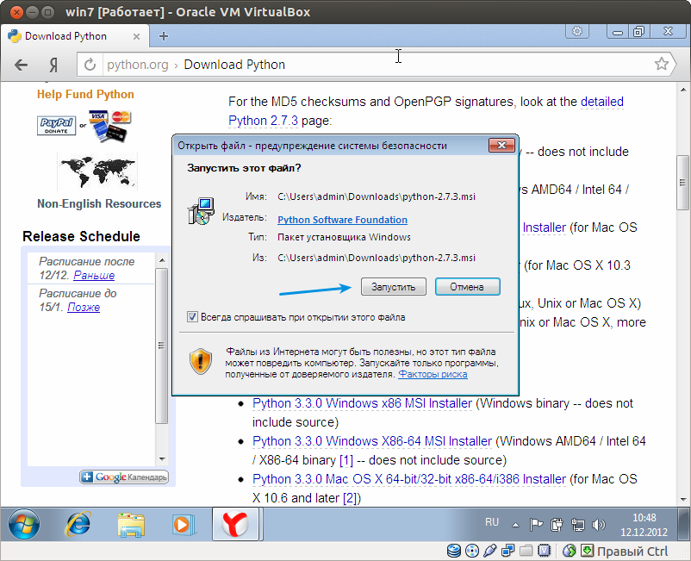Image resolution: width=691 pixels, height=561 pixels.
Task: Click the PayPal Donate button
Action: click(56, 125)
